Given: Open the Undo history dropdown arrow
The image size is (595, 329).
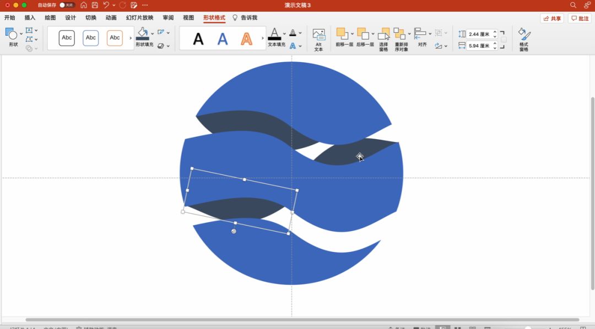Looking at the screenshot, I should click(x=114, y=5).
